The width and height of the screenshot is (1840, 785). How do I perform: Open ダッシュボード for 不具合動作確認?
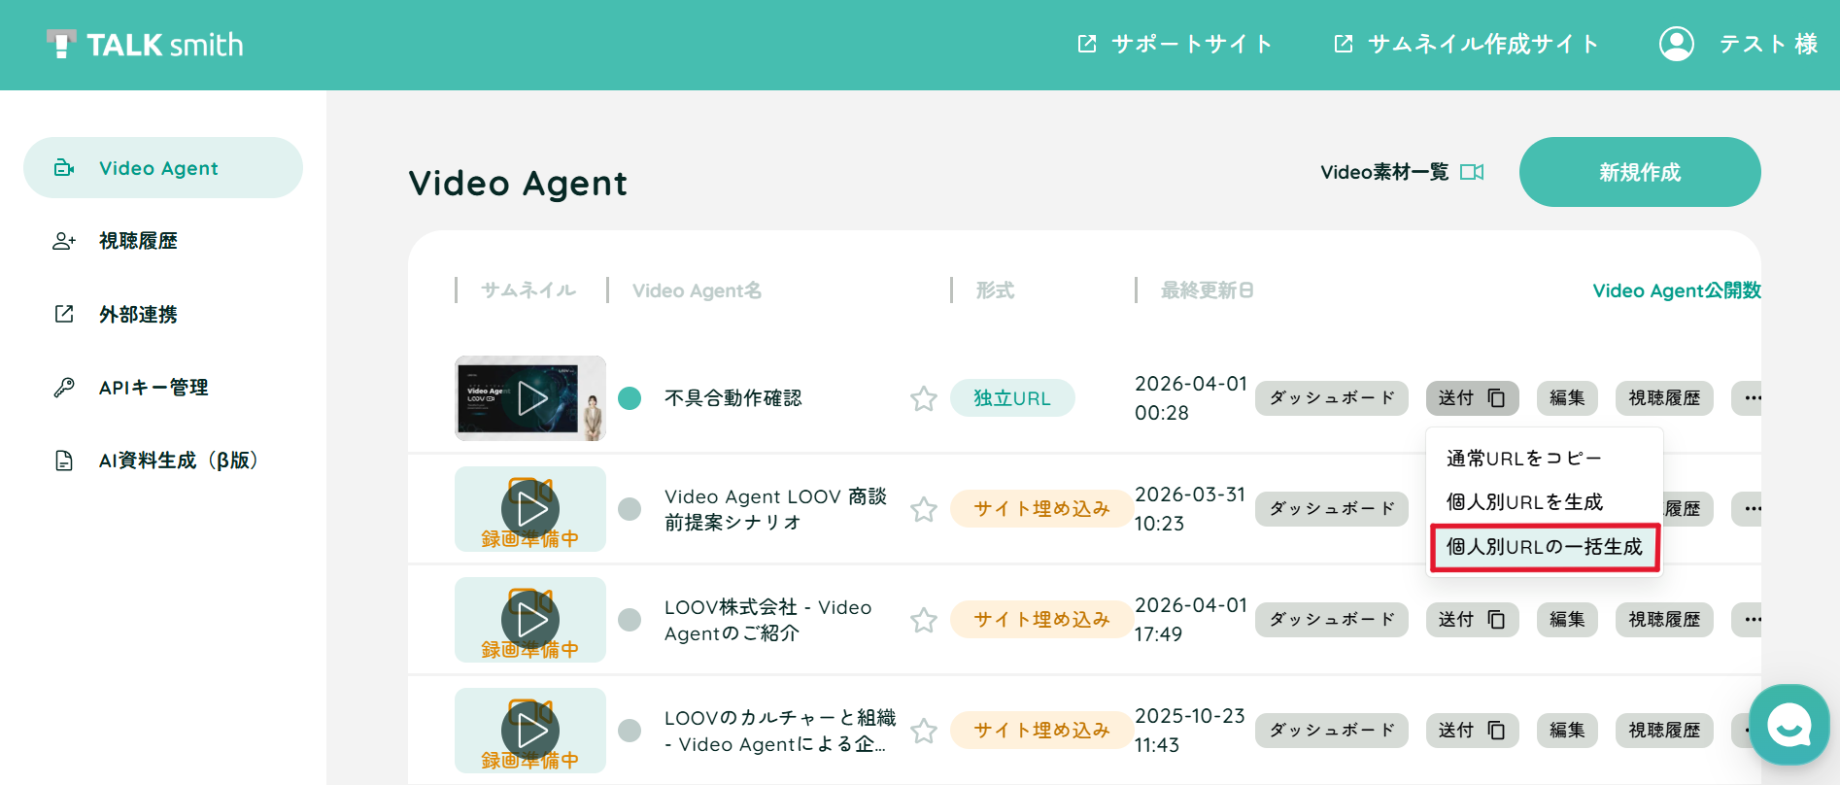1332,398
